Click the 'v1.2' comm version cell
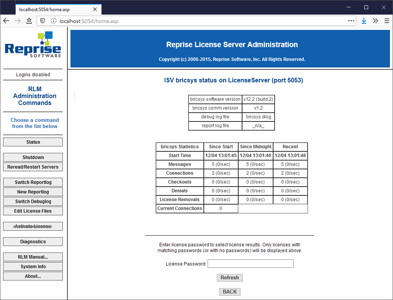This screenshot has height=300, width=393. (x=258, y=108)
